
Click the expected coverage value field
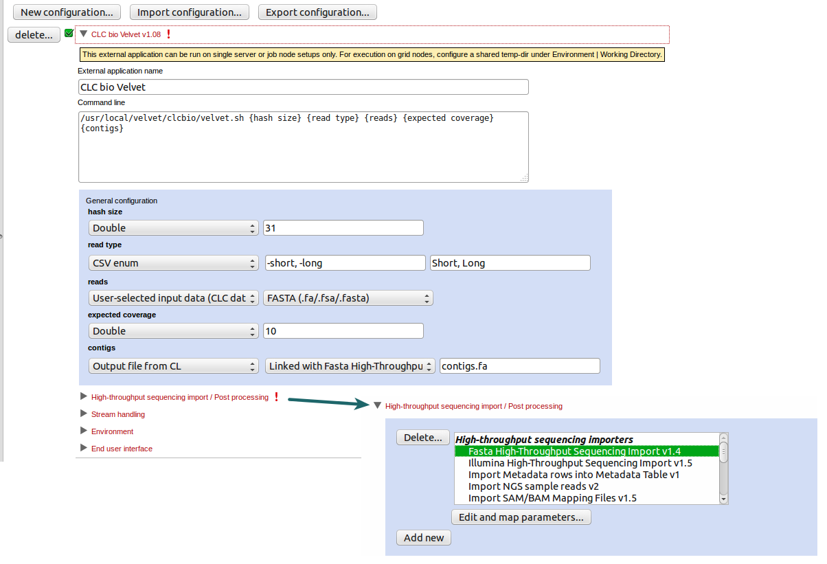tap(343, 330)
